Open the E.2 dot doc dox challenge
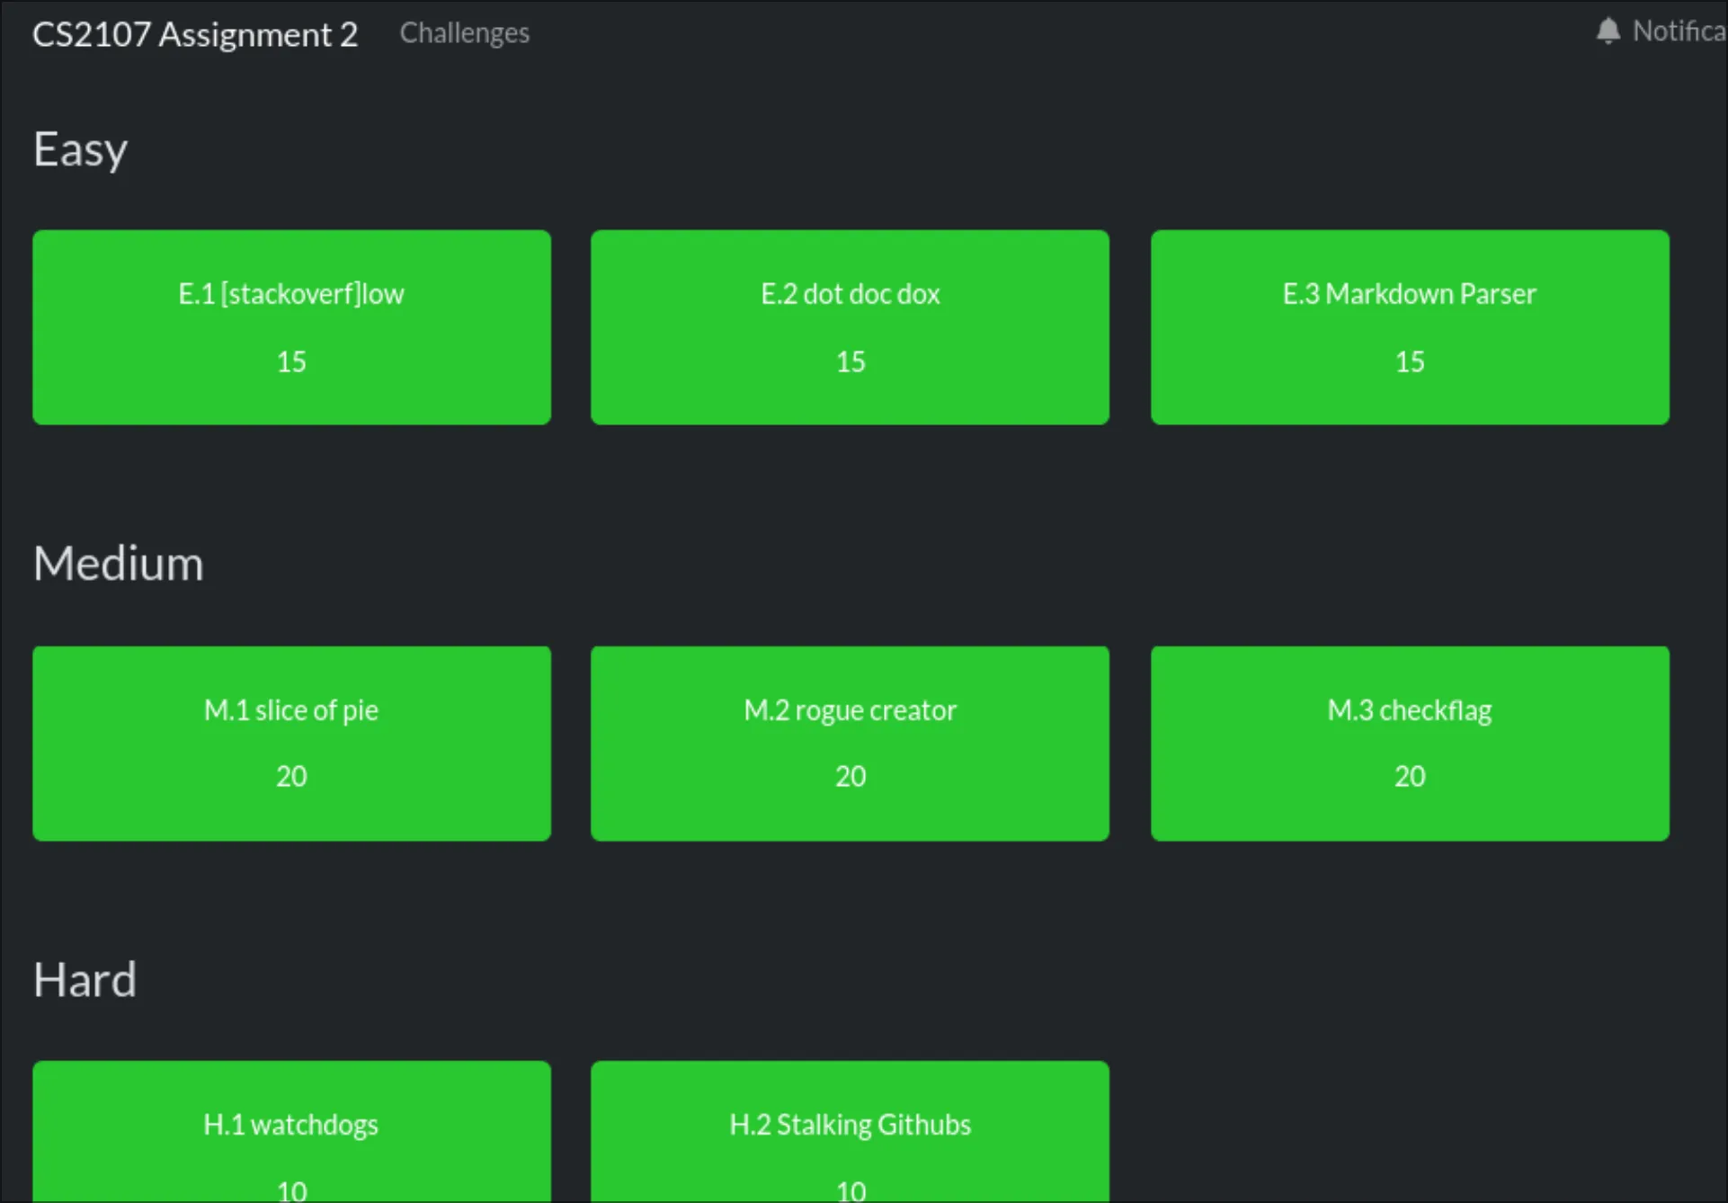The height and width of the screenshot is (1203, 1728). pyautogui.click(x=850, y=326)
